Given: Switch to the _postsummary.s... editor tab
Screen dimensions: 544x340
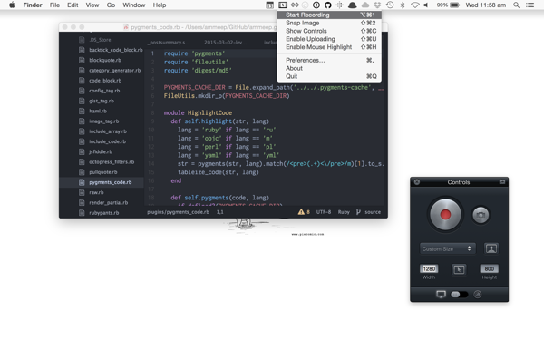Looking at the screenshot, I should tap(169, 43).
